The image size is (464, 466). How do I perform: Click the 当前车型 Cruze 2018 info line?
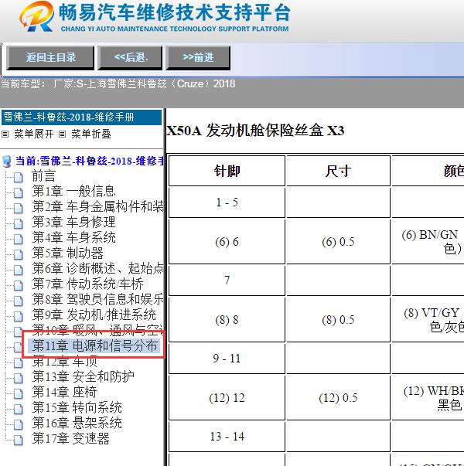pos(118,83)
